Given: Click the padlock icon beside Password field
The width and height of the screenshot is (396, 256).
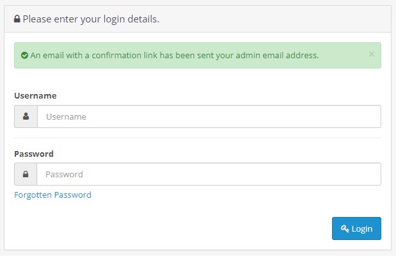Looking at the screenshot, I should 26,174.
